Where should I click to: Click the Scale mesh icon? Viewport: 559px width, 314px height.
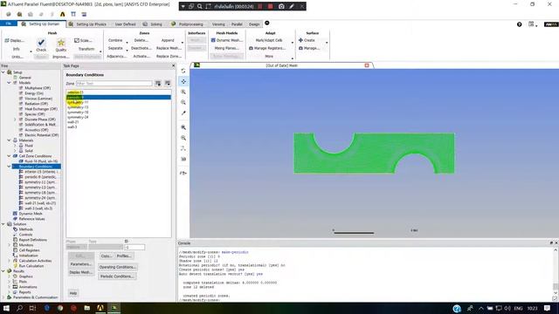point(77,41)
